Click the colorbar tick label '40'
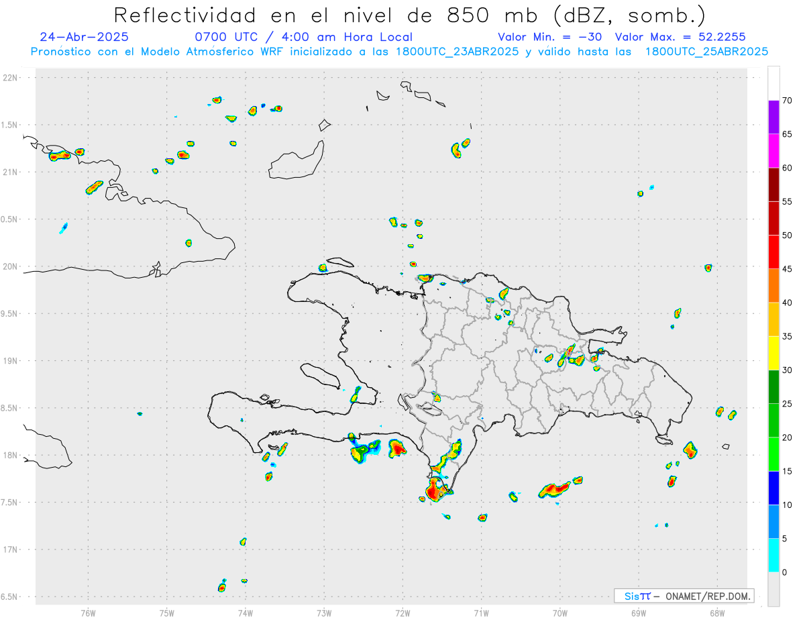The height and width of the screenshot is (622, 805). (x=787, y=303)
